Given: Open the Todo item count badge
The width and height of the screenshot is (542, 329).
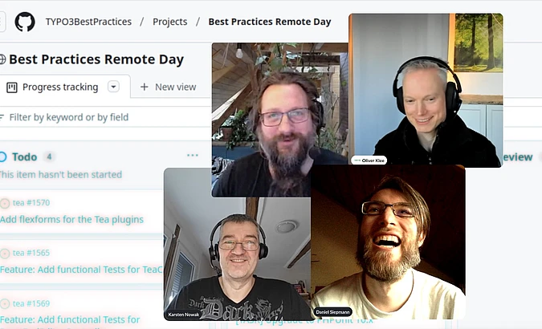Looking at the screenshot, I should 49,157.
